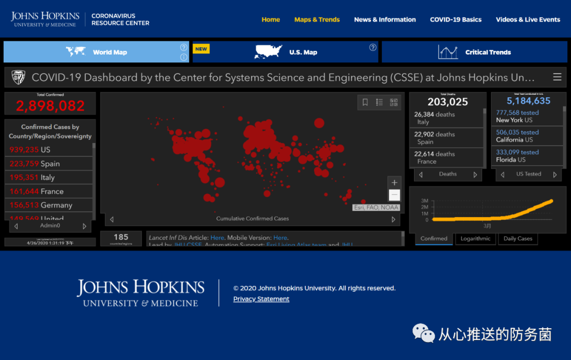
Task: Click the world map silhouette icon
Action: click(76, 52)
